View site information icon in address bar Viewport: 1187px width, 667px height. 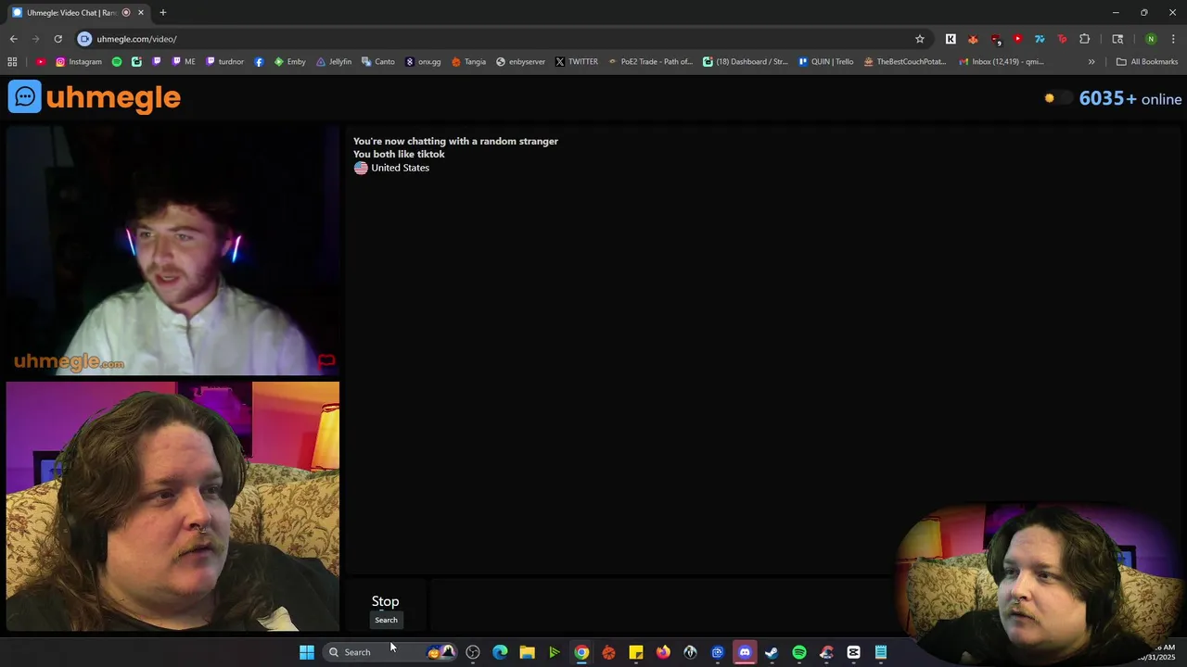click(84, 39)
